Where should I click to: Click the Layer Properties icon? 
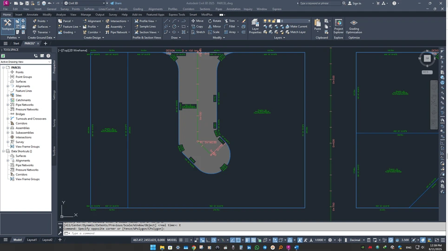point(255,24)
